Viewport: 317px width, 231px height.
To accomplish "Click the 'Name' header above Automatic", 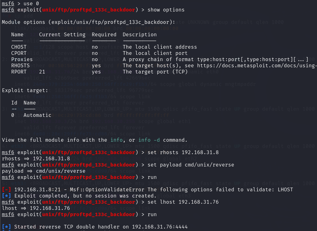I will coord(29,103).
